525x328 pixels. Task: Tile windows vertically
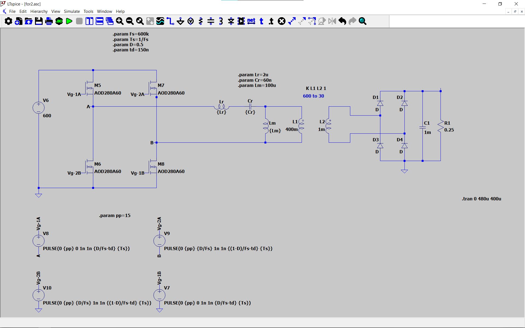click(x=89, y=21)
